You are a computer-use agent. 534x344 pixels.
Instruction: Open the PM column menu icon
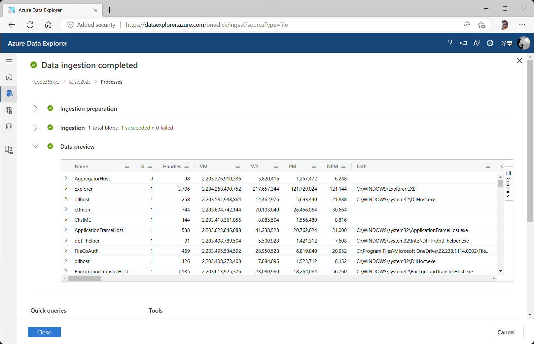point(314,166)
